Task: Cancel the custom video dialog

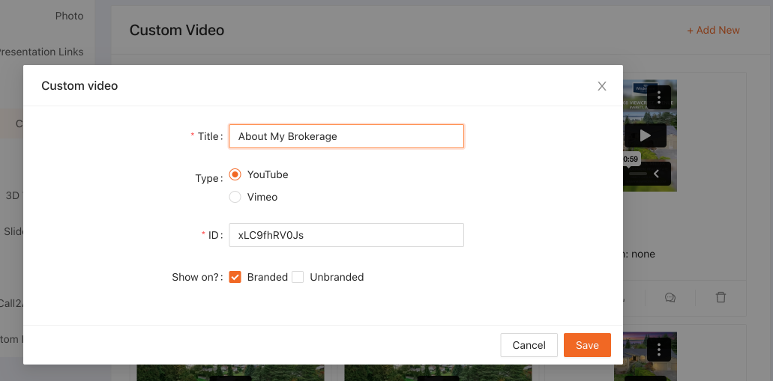Action: pyautogui.click(x=529, y=345)
